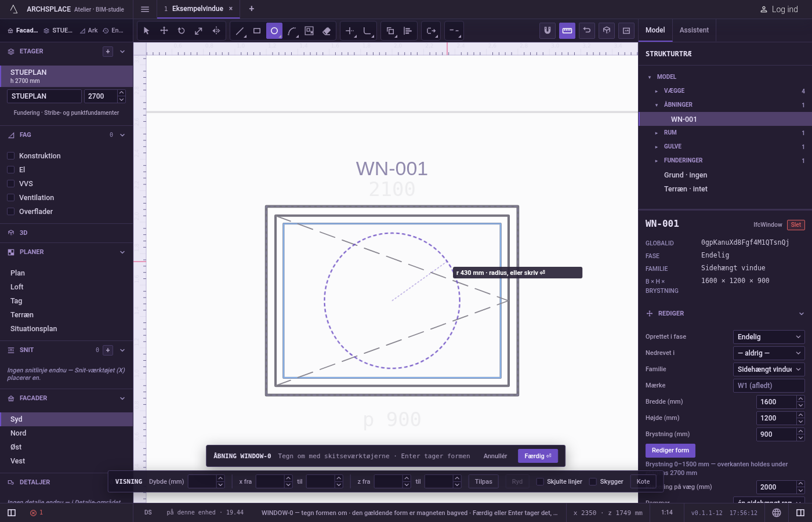The image size is (812, 522).
Task: Toggle magnet snapping icon
Action: 548,31
